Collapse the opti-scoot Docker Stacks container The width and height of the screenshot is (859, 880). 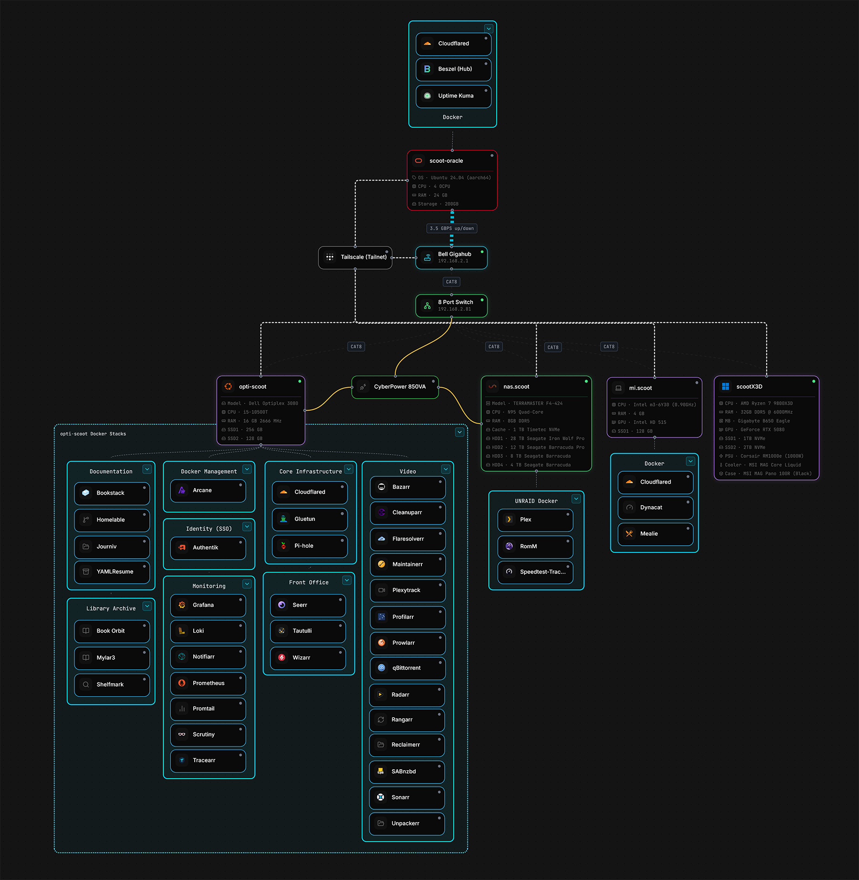tap(460, 432)
